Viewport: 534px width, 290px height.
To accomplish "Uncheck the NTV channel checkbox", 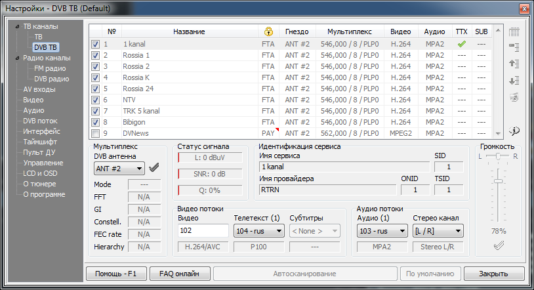I will click(96, 100).
